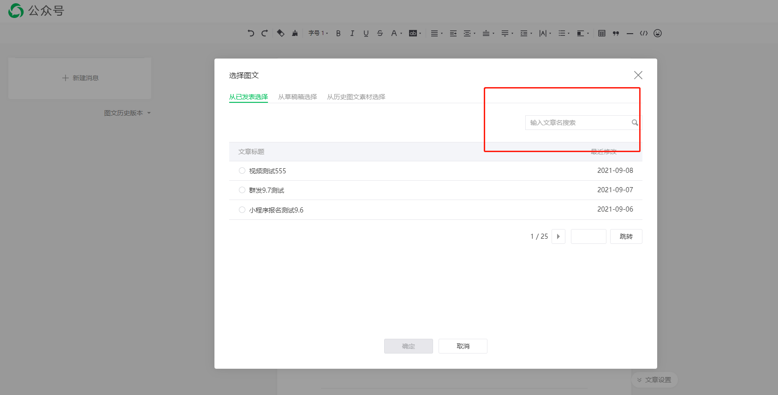Open the both-side indent dropdown
This screenshot has width=778, height=395.
click(x=469, y=33)
